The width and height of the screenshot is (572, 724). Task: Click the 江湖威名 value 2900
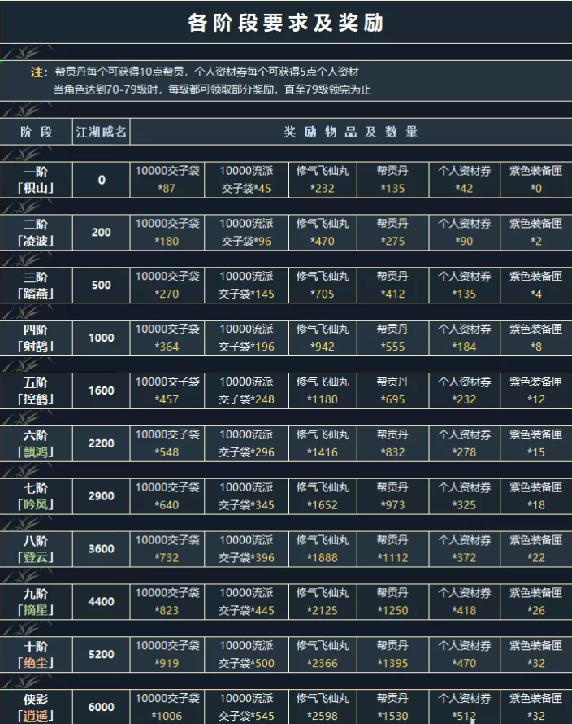[x=101, y=496]
